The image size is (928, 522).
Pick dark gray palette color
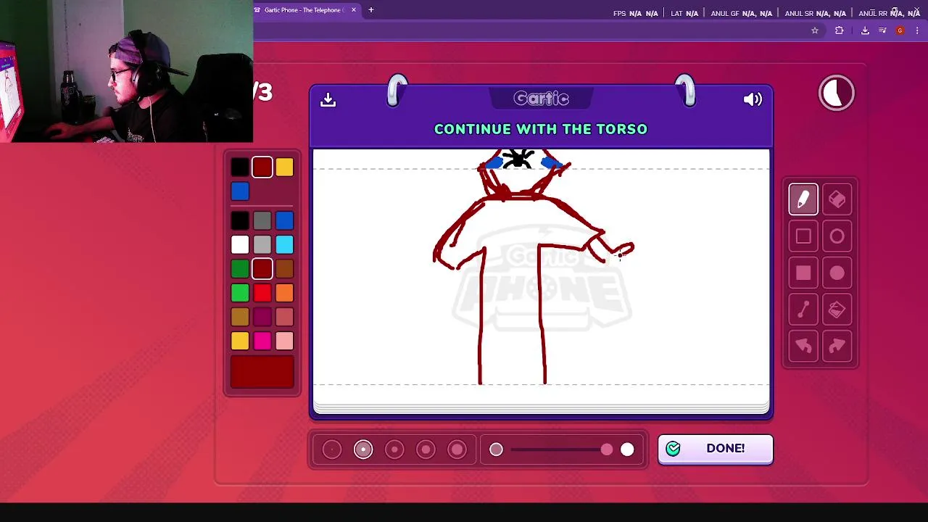pyautogui.click(x=262, y=220)
